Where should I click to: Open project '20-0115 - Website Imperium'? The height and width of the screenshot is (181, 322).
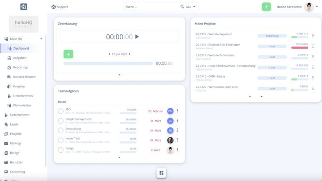click(x=214, y=34)
